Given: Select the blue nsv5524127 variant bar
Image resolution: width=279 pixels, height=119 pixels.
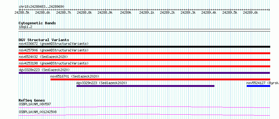Looking at the screenshot, I should 258,86.
